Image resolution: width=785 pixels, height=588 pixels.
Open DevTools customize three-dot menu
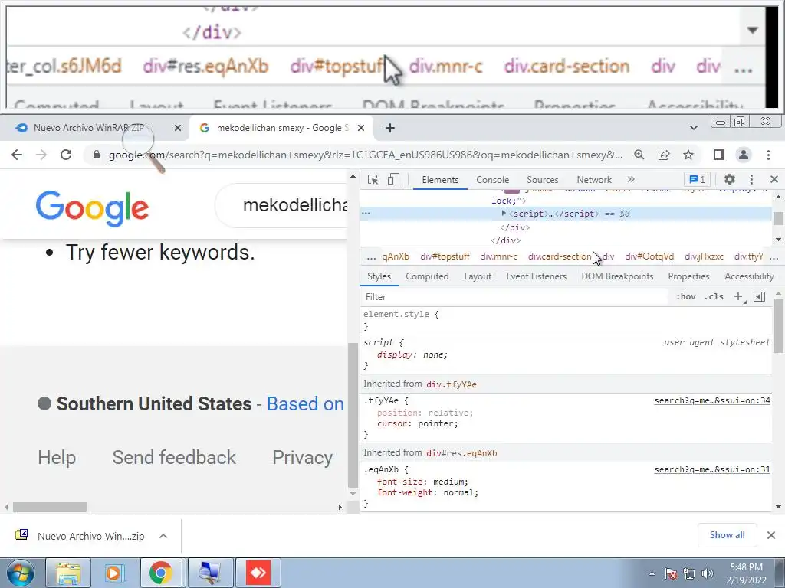[751, 179]
